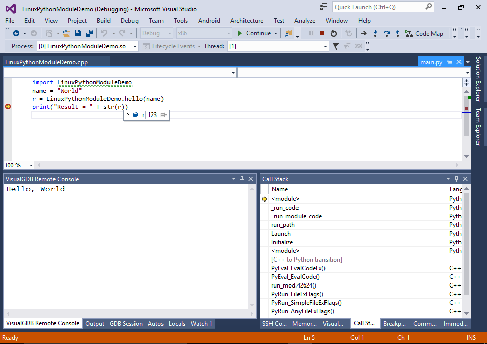Click the Call Stack vertical scrollbar thumb
The image size is (487, 344).
466,244
